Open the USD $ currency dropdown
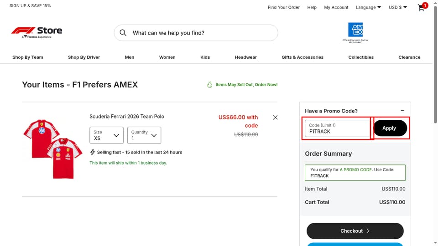 pos(398,7)
